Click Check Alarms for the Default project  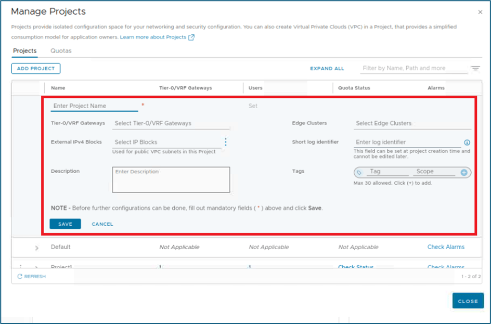click(x=446, y=247)
